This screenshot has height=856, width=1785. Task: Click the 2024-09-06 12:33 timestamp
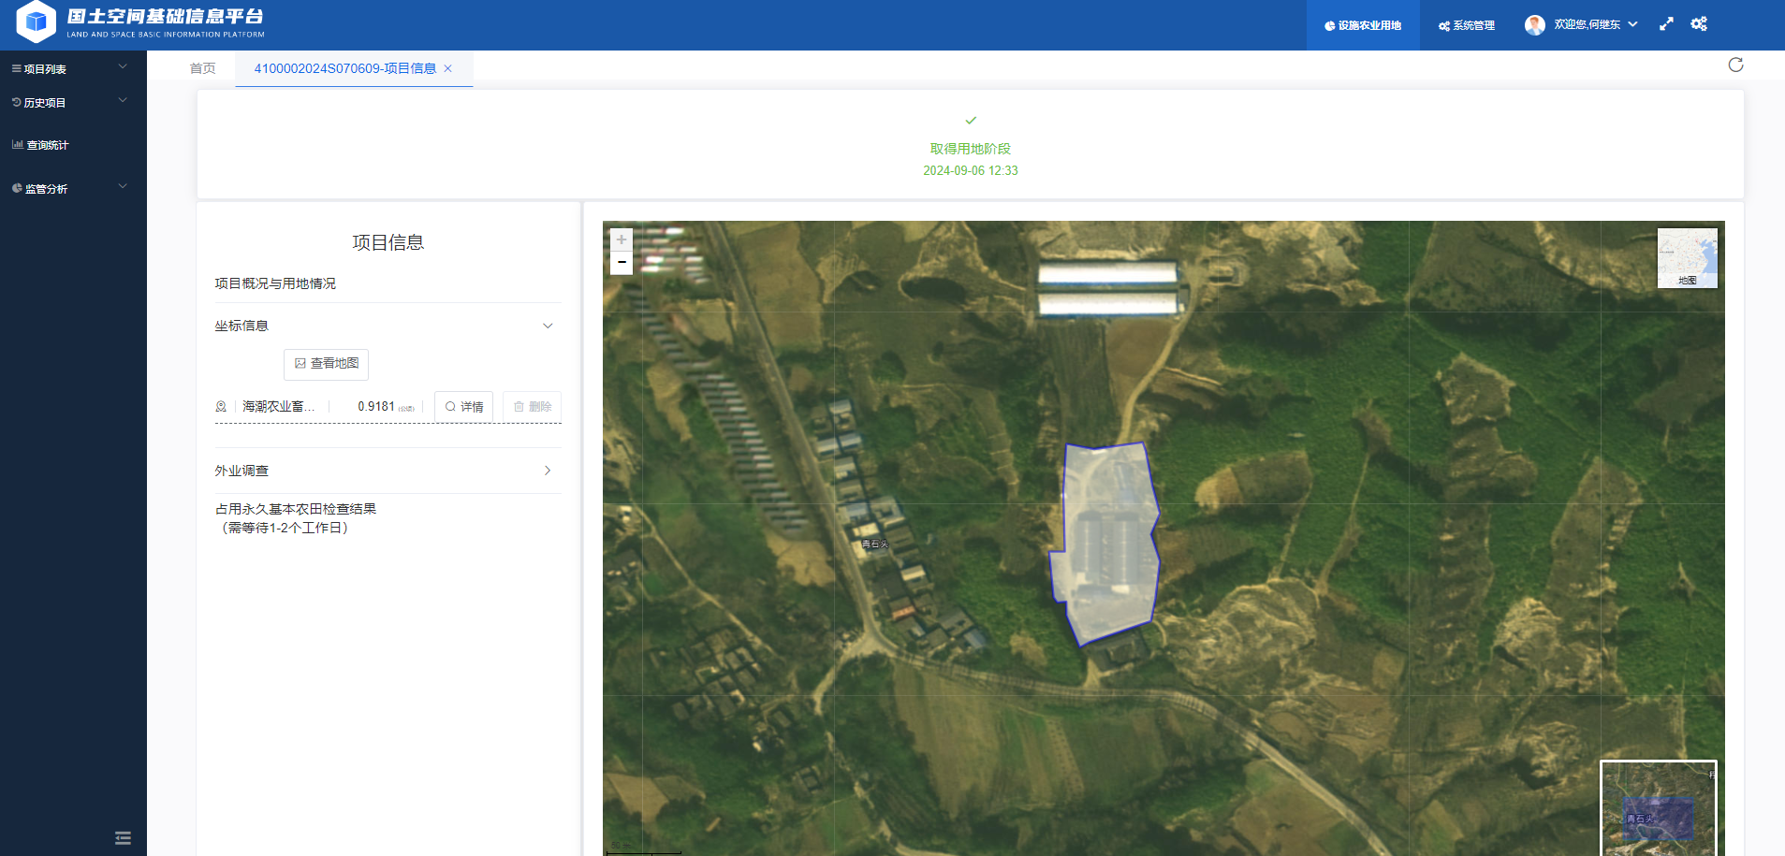tap(971, 170)
